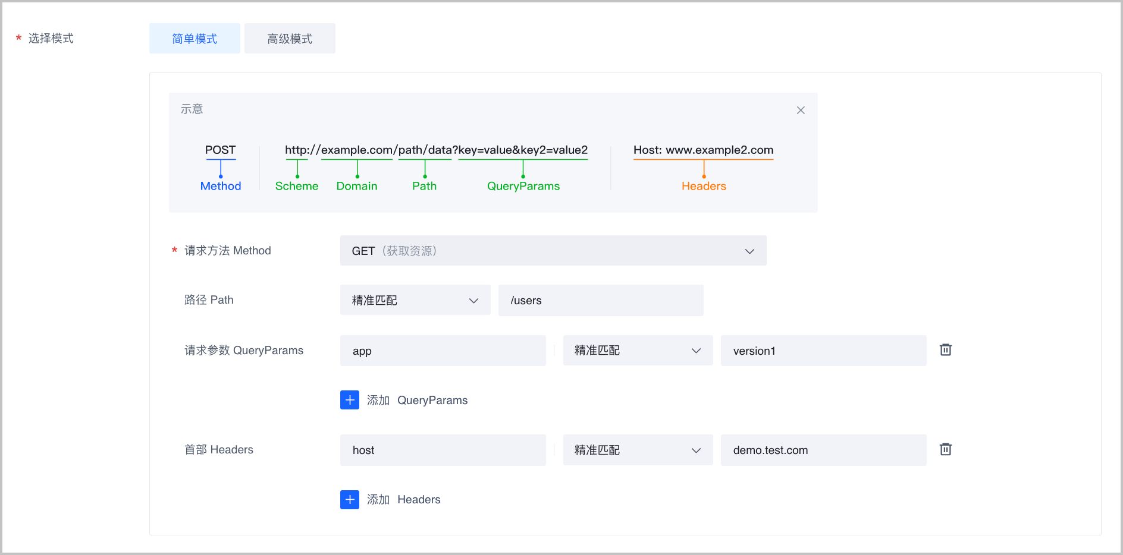Open the Headers 精准匹配 dropdown
1123x555 pixels.
click(637, 450)
